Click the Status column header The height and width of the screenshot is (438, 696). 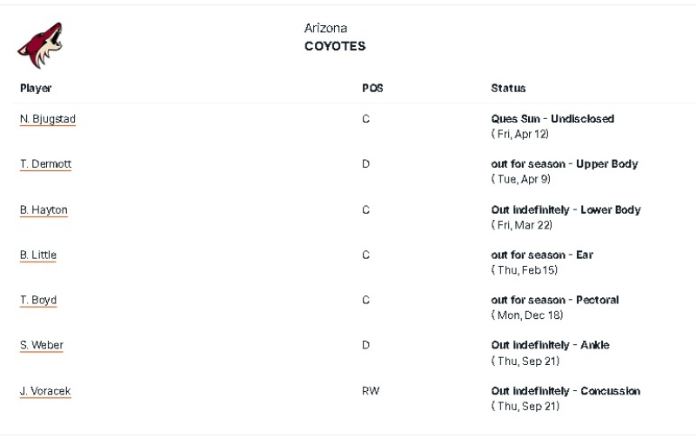tap(508, 89)
